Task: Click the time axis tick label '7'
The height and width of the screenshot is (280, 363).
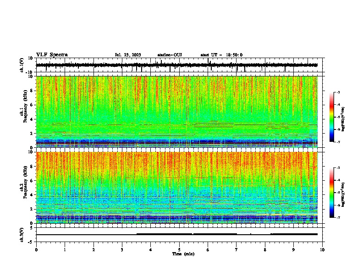Action: [236, 250]
